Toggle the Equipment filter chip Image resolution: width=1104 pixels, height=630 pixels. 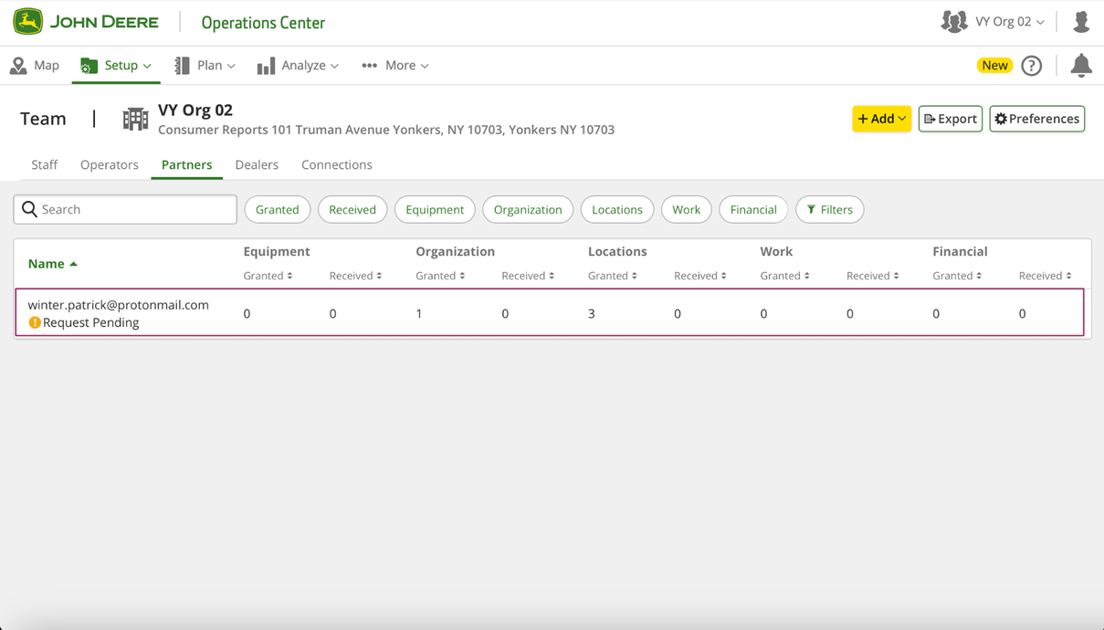tap(435, 210)
